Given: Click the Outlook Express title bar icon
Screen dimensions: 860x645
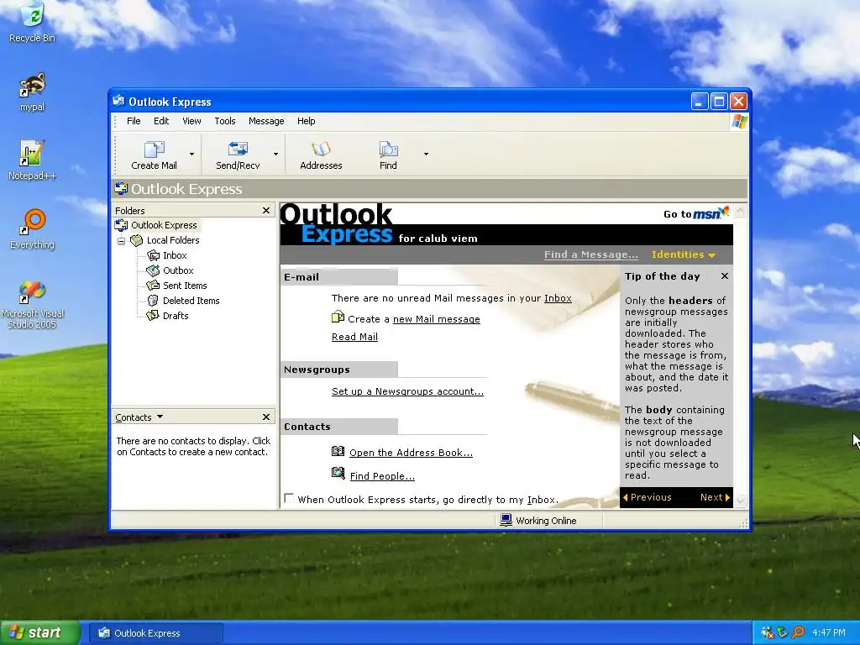Looking at the screenshot, I should 118,101.
